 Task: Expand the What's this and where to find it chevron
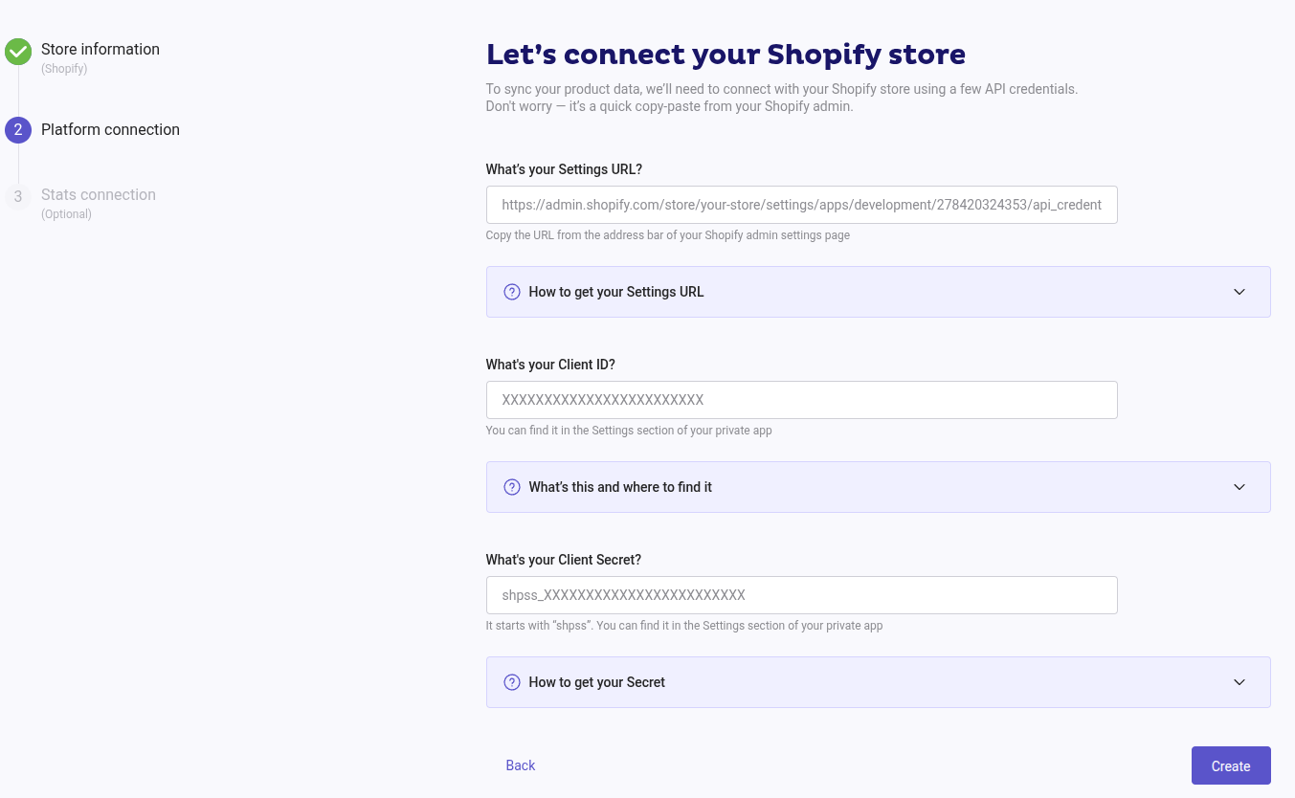1239,487
